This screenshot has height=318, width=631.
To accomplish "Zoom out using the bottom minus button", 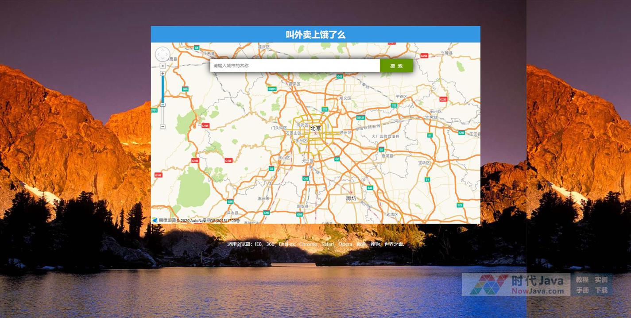I will tap(163, 127).
